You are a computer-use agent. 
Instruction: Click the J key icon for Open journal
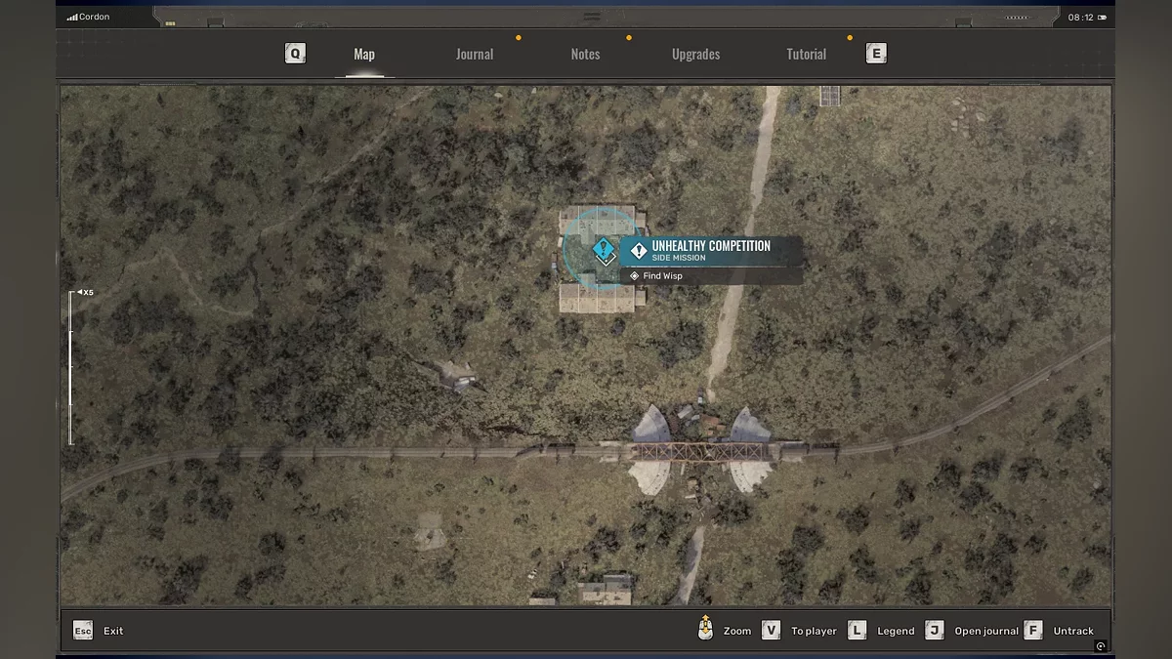tap(935, 631)
